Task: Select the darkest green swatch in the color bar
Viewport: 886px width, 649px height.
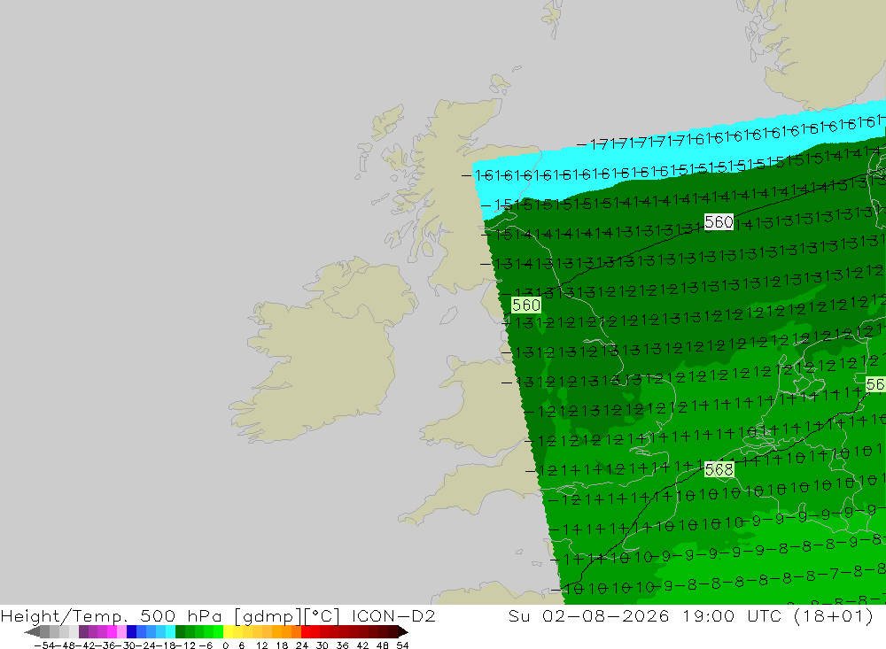Action: point(180,631)
